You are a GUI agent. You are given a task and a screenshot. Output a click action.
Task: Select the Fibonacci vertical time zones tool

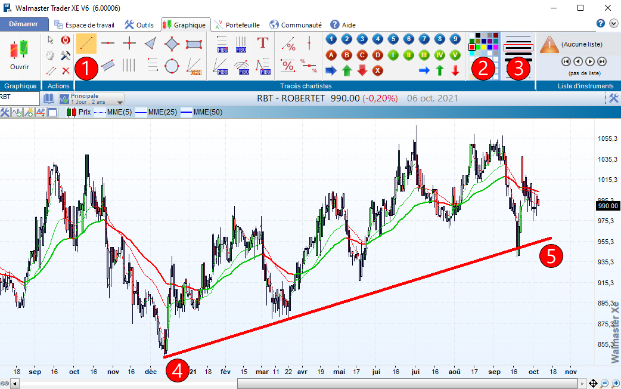point(241,44)
